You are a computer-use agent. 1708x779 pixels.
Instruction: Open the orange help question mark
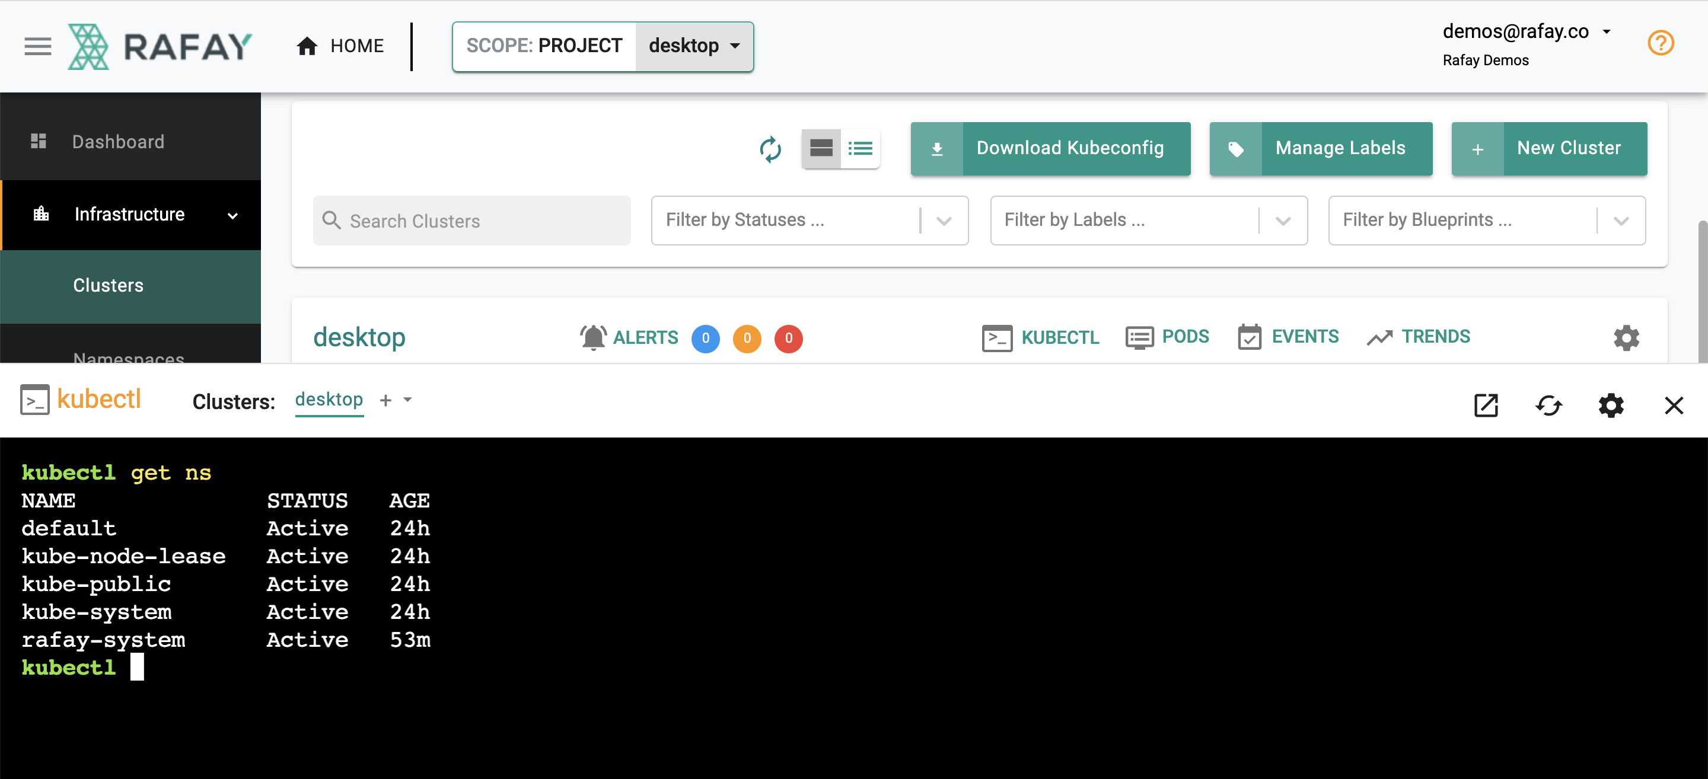[x=1661, y=43]
